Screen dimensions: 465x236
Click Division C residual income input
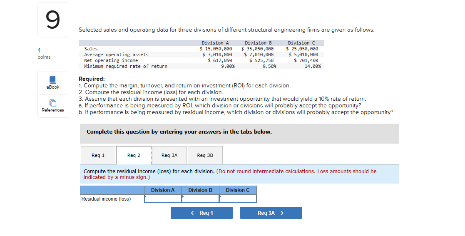(x=238, y=199)
